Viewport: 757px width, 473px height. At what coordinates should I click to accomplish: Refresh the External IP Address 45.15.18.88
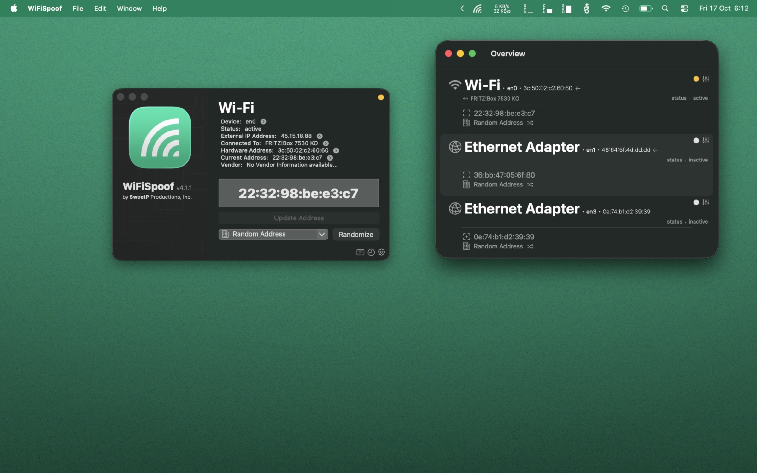point(320,136)
